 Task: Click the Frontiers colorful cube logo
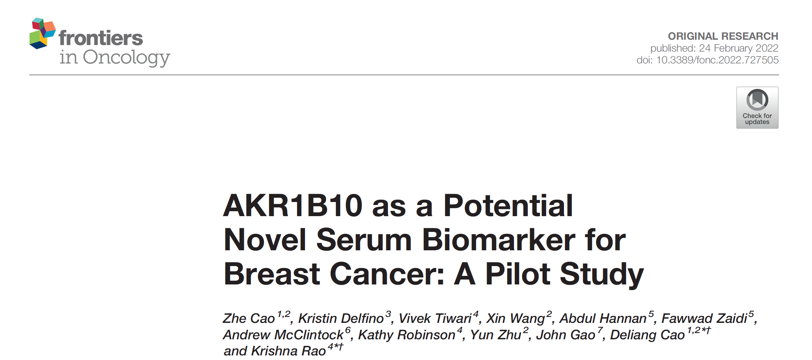[42, 33]
